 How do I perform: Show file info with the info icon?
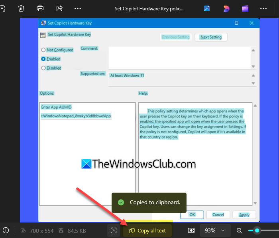click(6, 230)
